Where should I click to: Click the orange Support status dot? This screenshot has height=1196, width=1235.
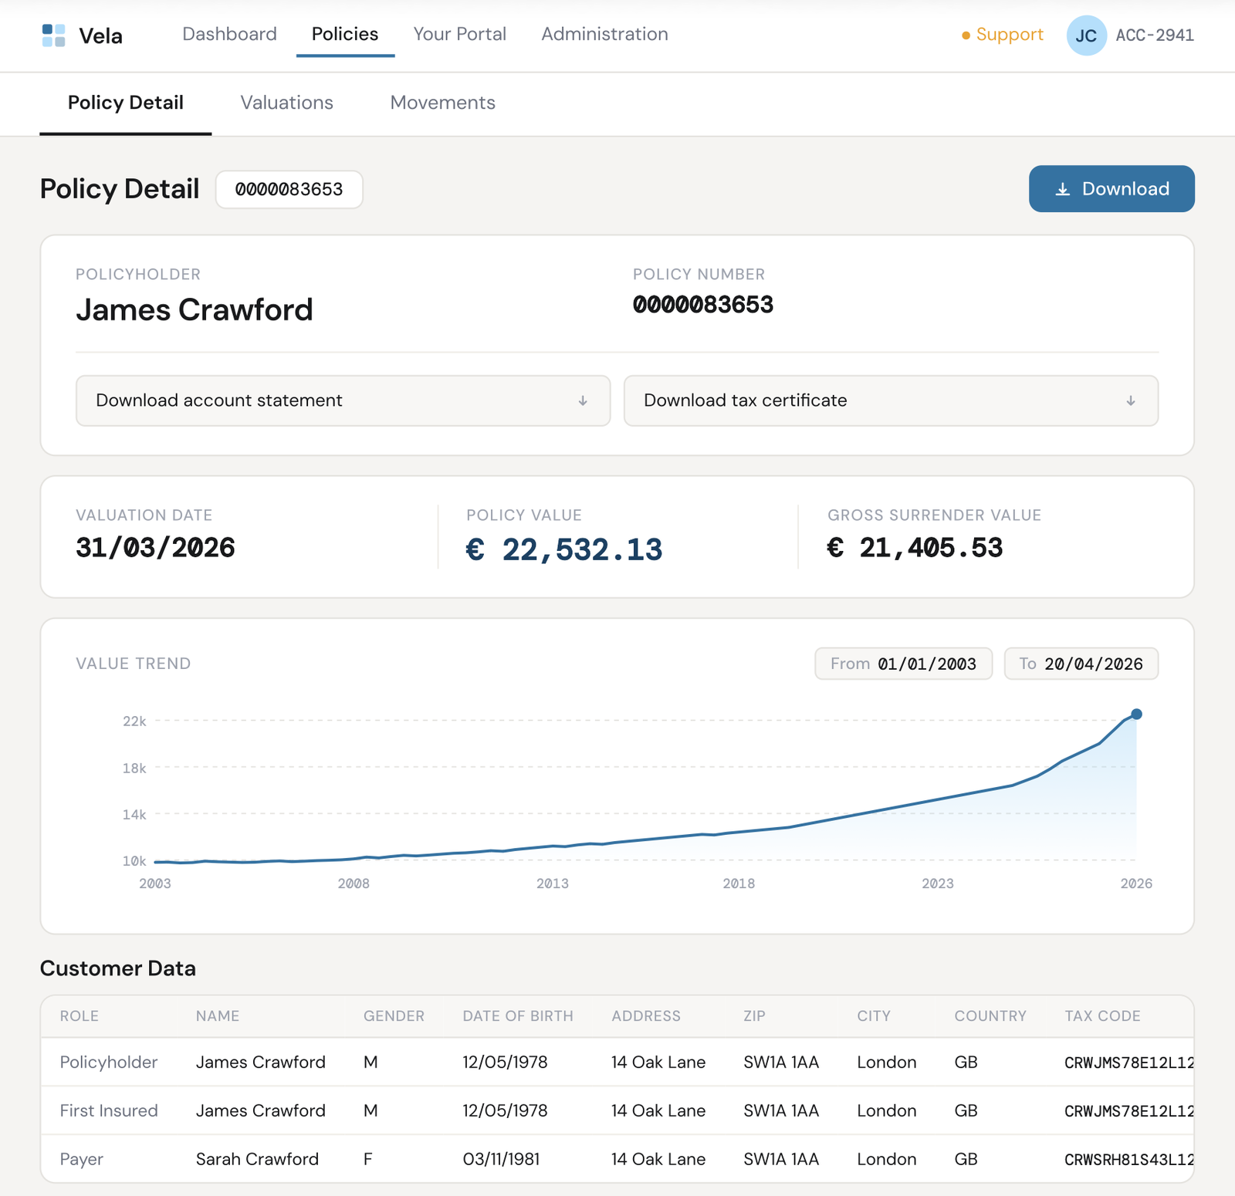tap(964, 35)
